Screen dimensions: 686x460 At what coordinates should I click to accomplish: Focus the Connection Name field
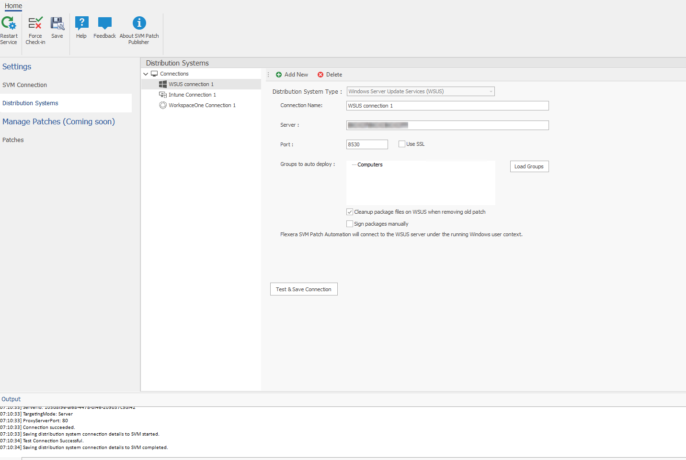(x=447, y=106)
